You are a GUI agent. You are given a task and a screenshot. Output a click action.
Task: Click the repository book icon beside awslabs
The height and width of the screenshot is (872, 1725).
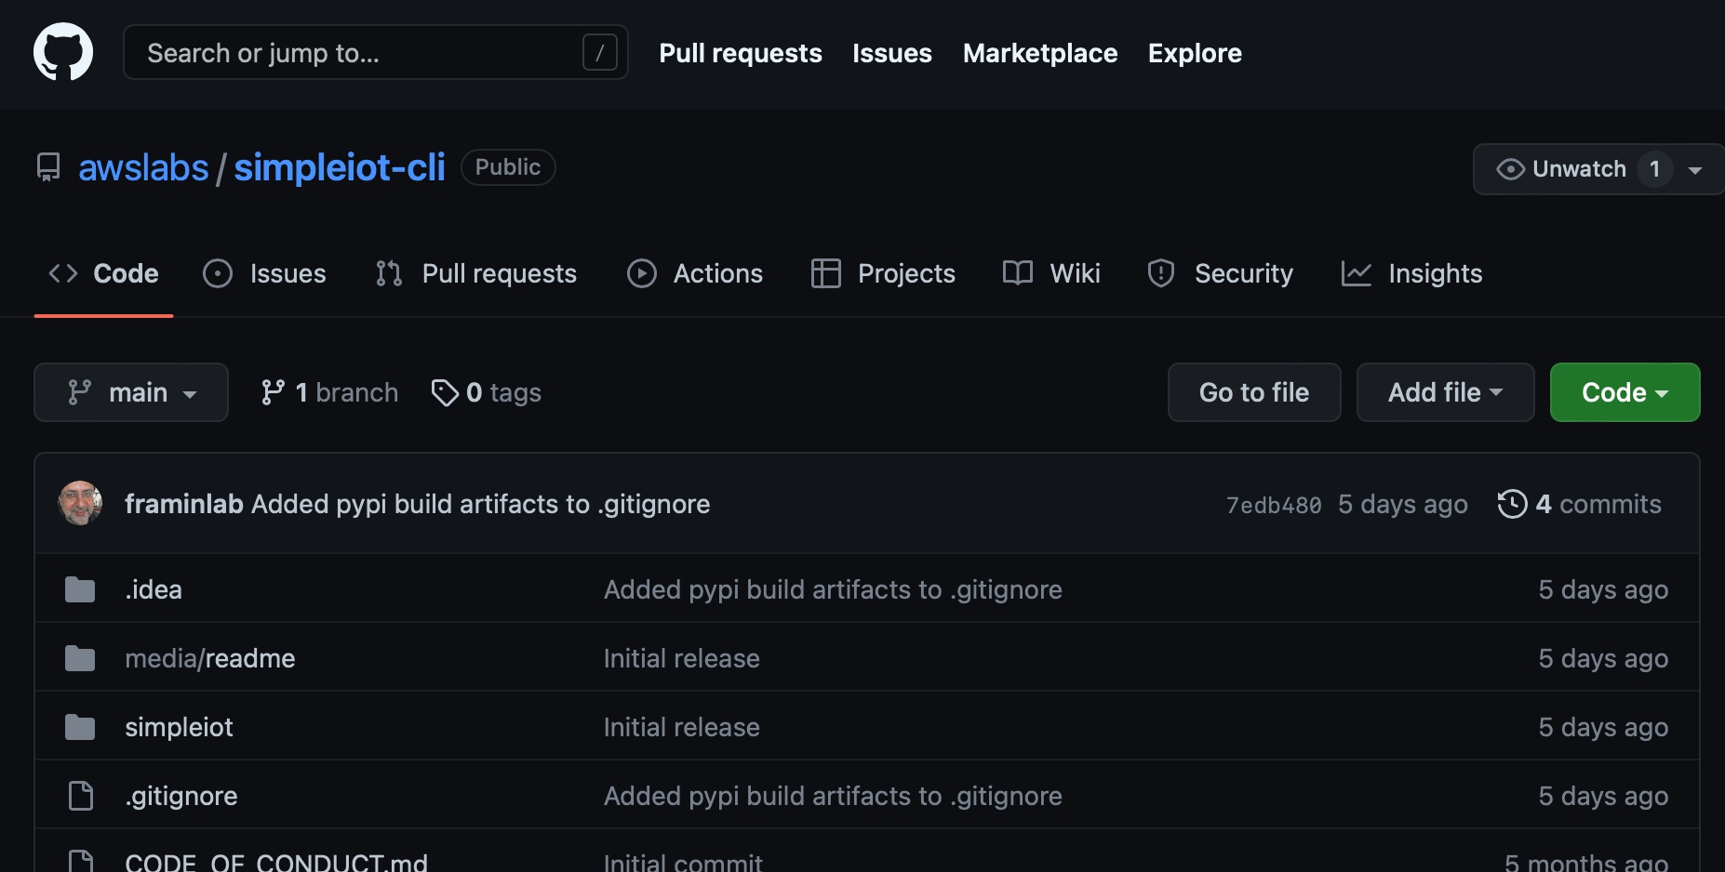[x=48, y=168]
